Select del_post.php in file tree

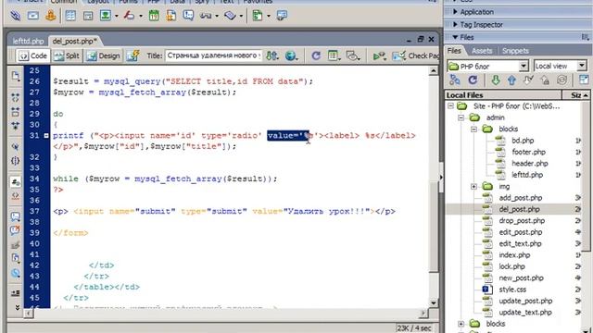519,209
